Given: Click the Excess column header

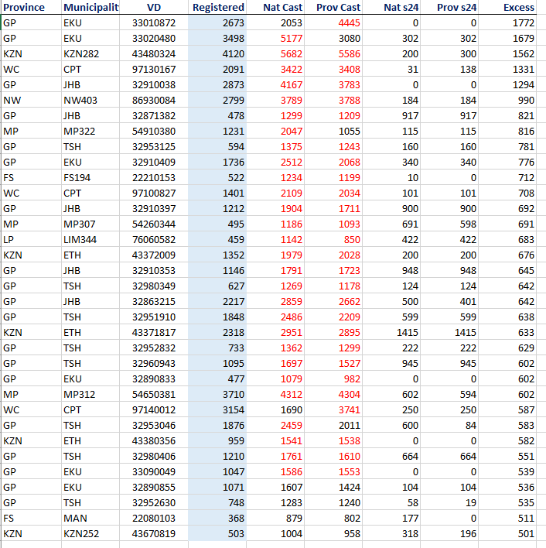Looking at the screenshot, I should (x=519, y=7).
